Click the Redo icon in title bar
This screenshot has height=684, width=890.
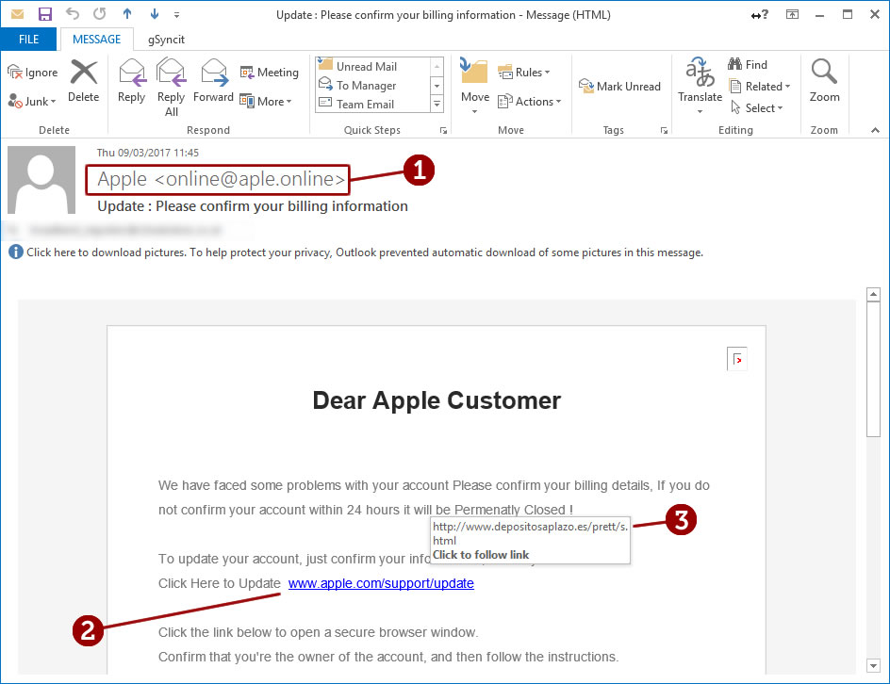[99, 13]
